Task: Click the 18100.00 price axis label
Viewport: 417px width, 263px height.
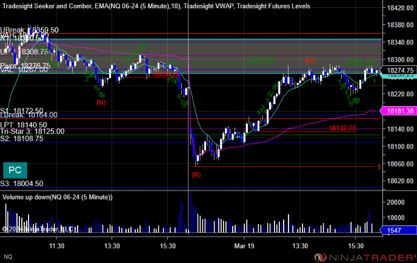Action: 400,146
